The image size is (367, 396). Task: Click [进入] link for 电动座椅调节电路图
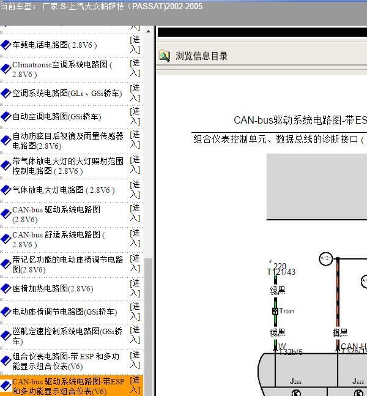coord(135,312)
